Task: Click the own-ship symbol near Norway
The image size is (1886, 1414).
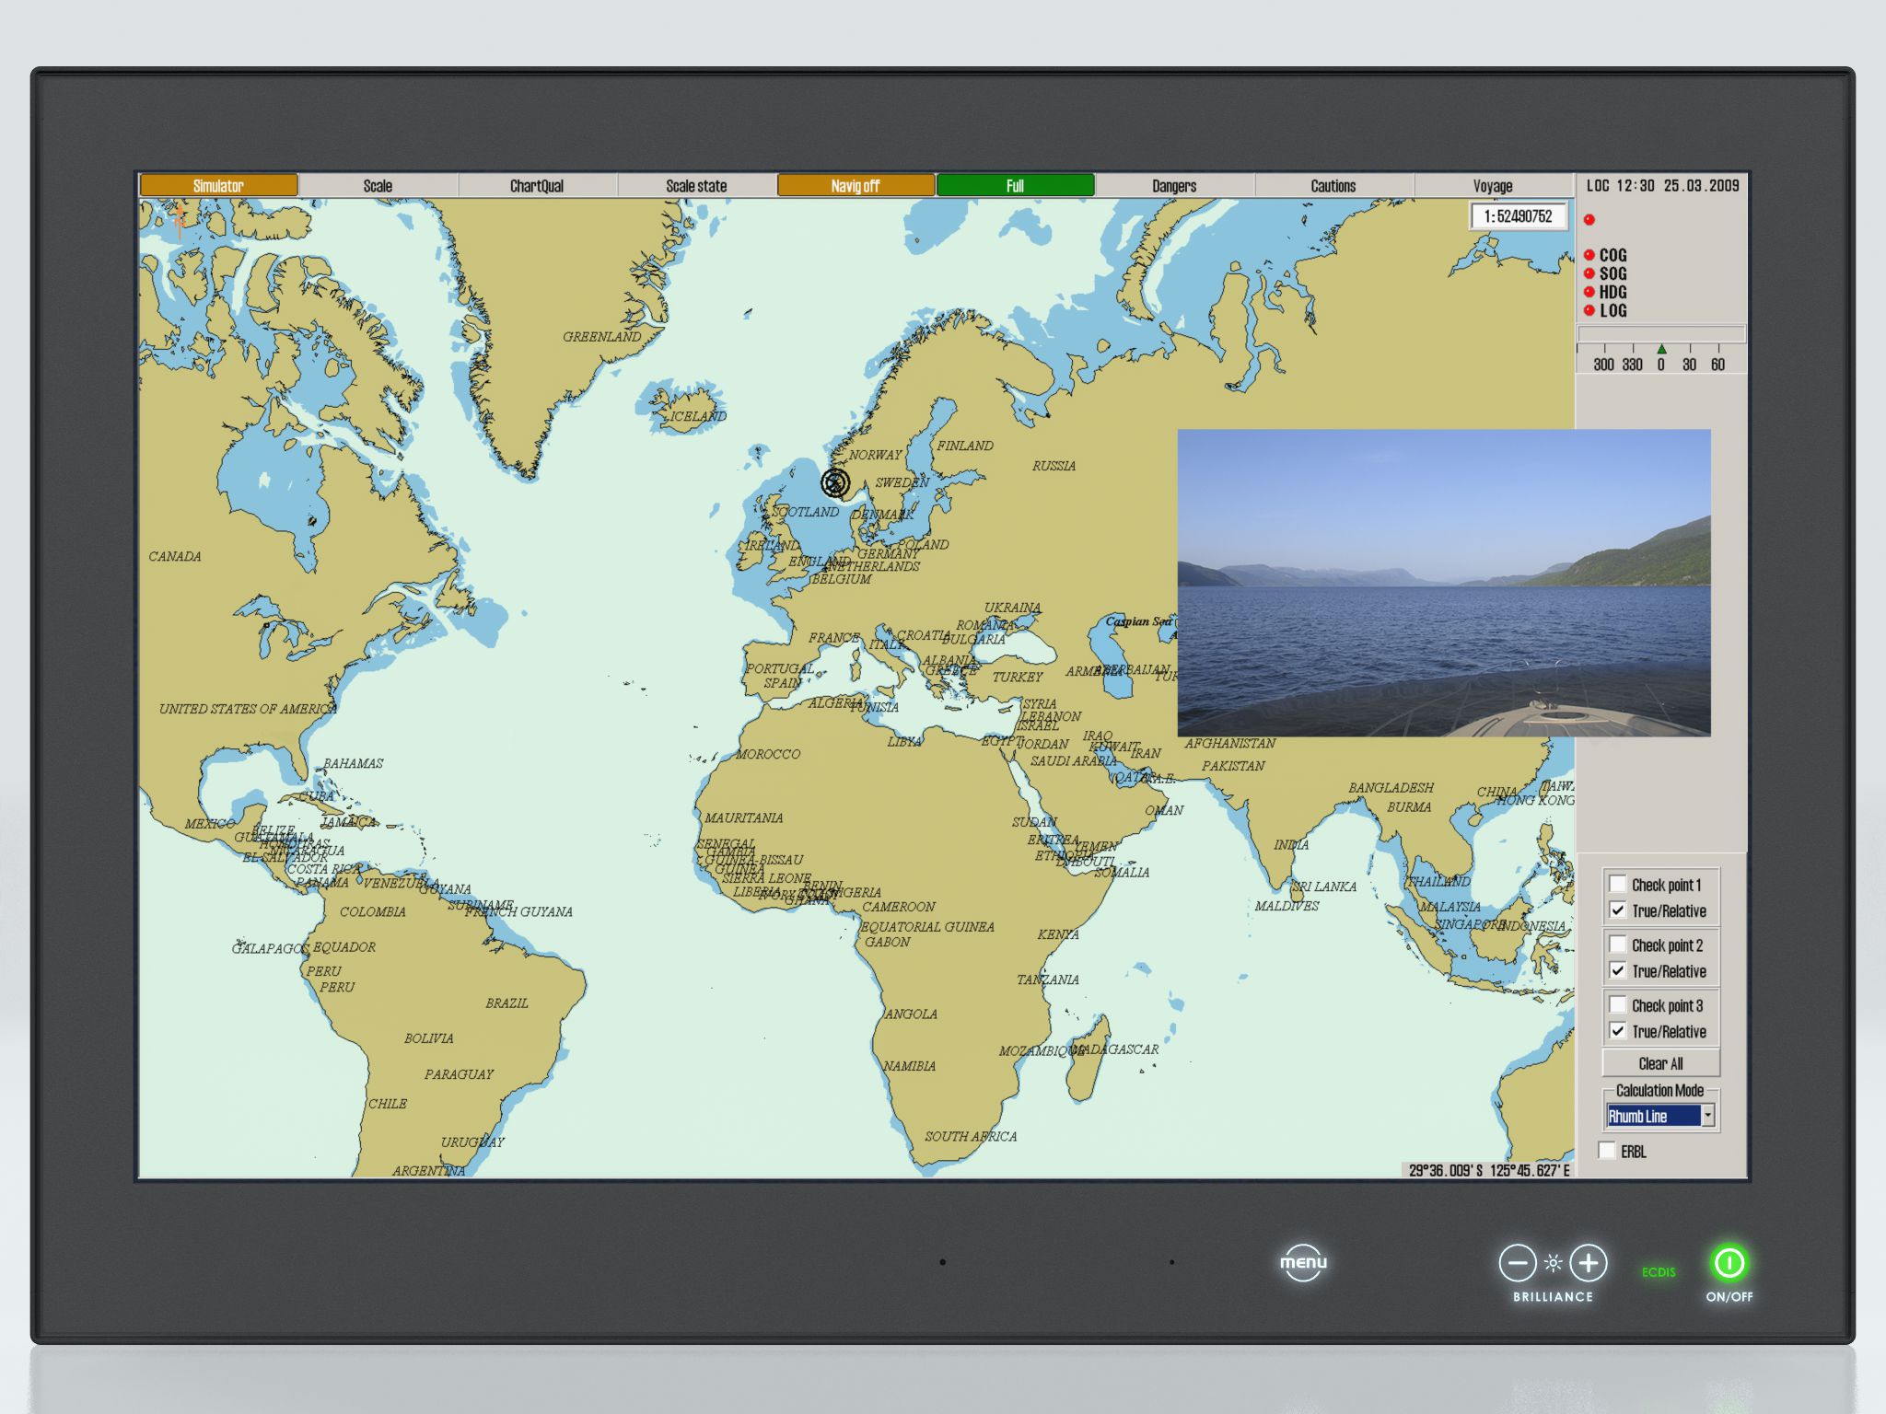Action: pyautogui.click(x=835, y=482)
